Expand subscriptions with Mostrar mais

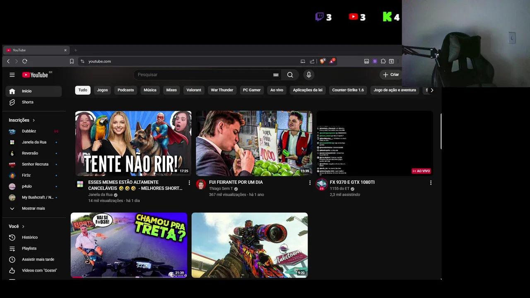[x=34, y=209]
